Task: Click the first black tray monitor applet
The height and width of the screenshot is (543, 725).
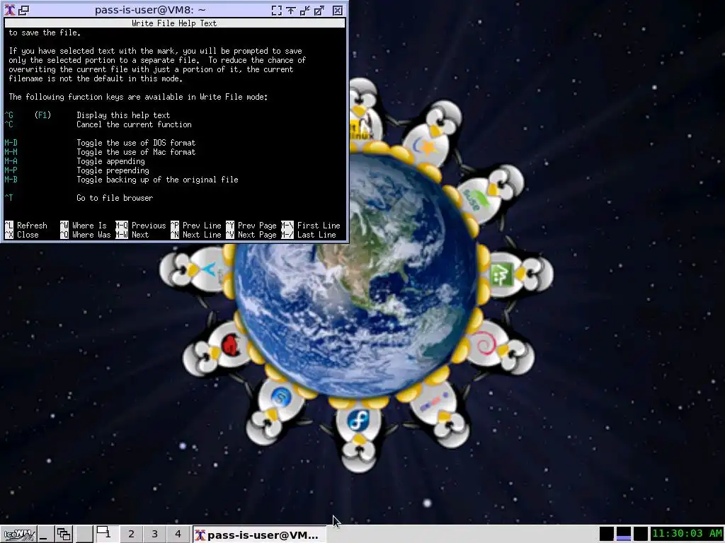Action: [x=607, y=534]
